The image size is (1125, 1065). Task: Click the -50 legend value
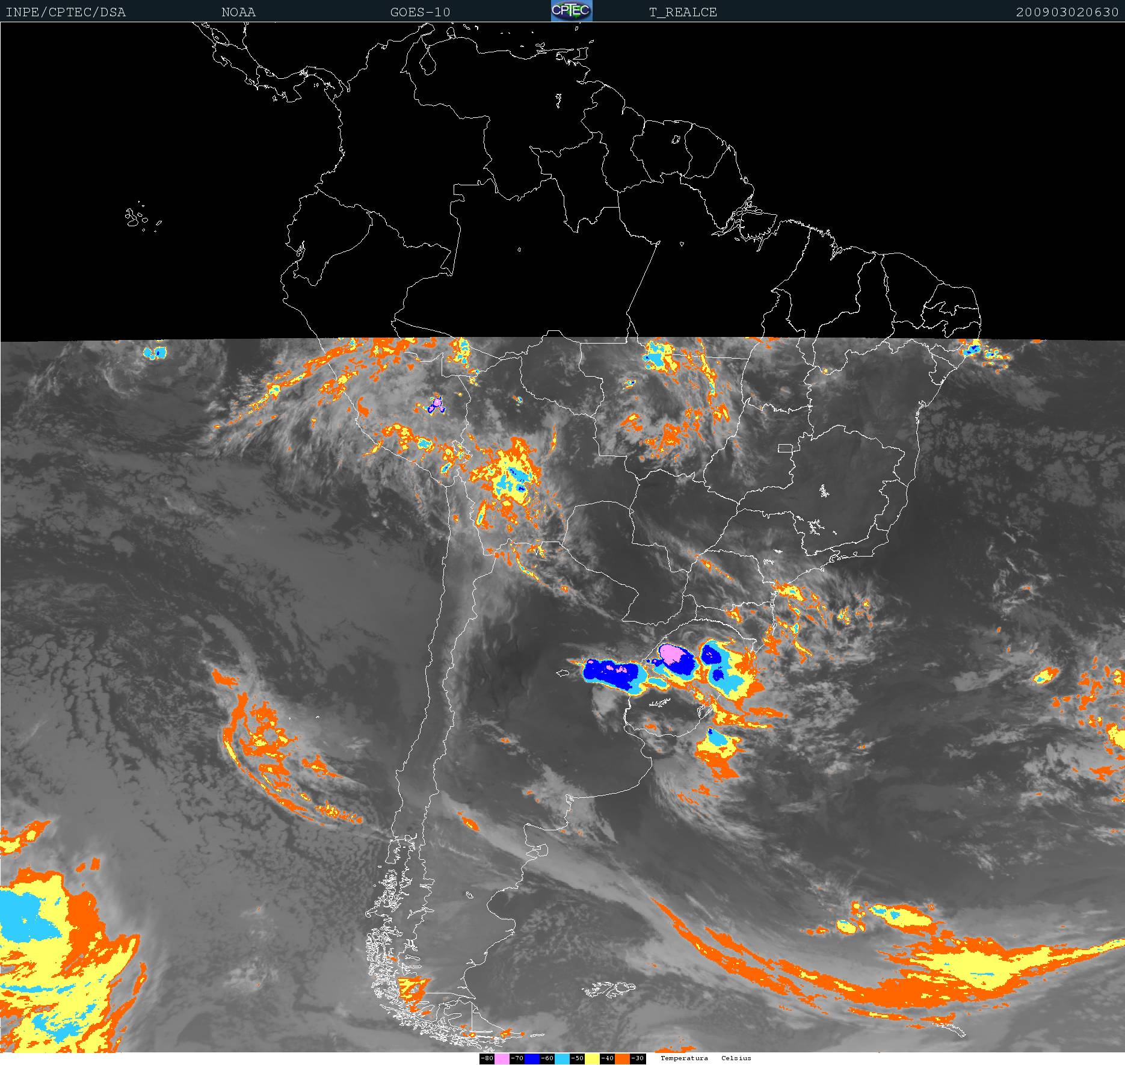coord(577,1058)
